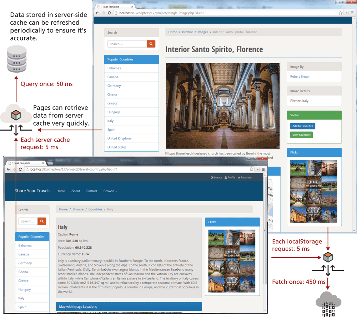Click the orange search button in the single-image page

point(151,44)
